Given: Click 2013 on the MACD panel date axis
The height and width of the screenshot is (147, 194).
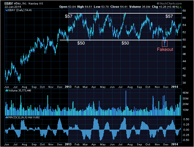Looking at the screenshot, I should (x=68, y=144).
